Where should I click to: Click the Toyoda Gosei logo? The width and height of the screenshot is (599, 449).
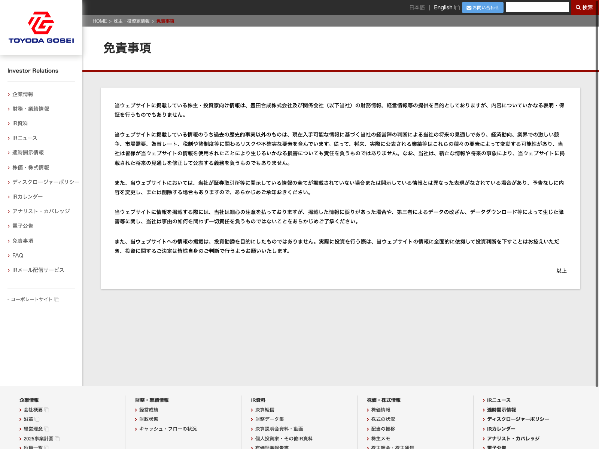tap(41, 27)
